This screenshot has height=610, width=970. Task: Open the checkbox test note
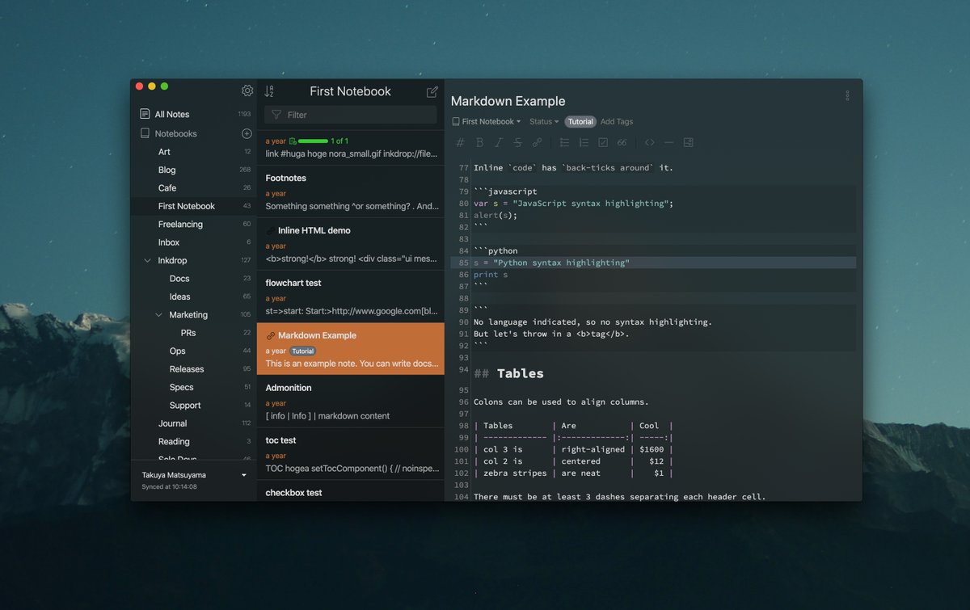pos(351,491)
